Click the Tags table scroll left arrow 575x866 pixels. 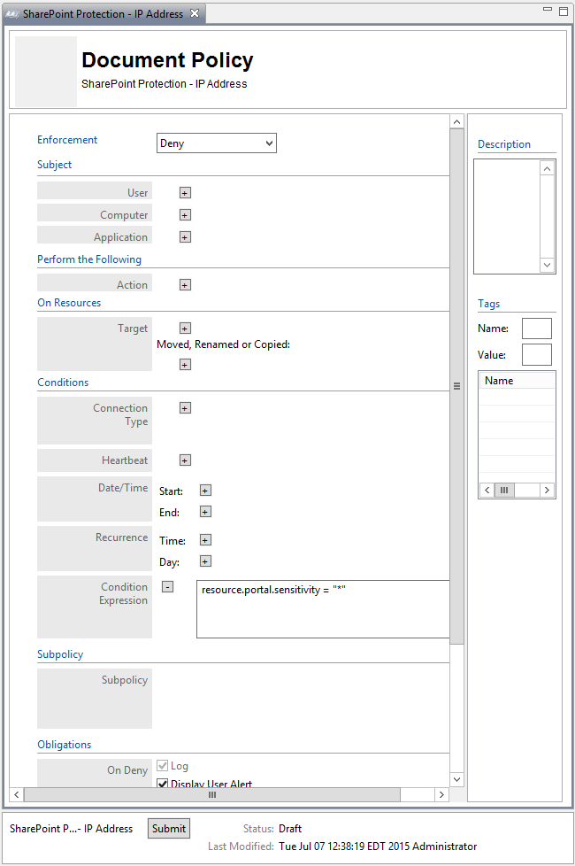click(487, 490)
